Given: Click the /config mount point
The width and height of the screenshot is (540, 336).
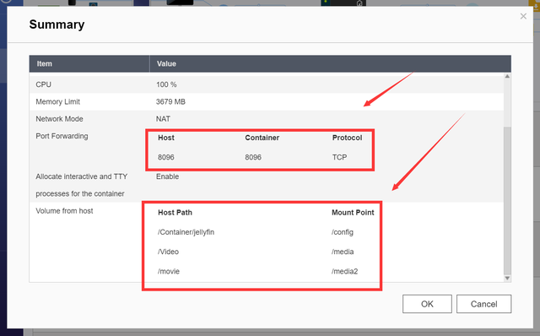Looking at the screenshot, I should (343, 232).
